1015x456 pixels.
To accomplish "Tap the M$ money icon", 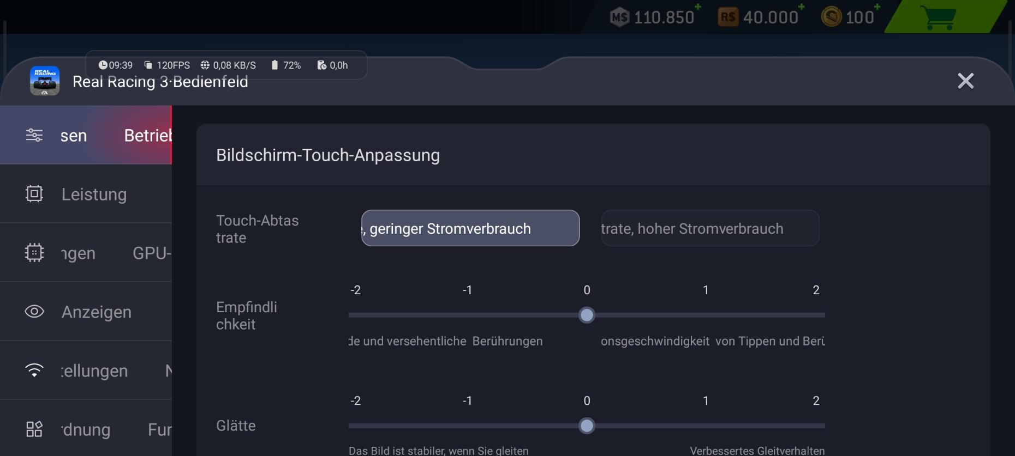I will point(619,17).
